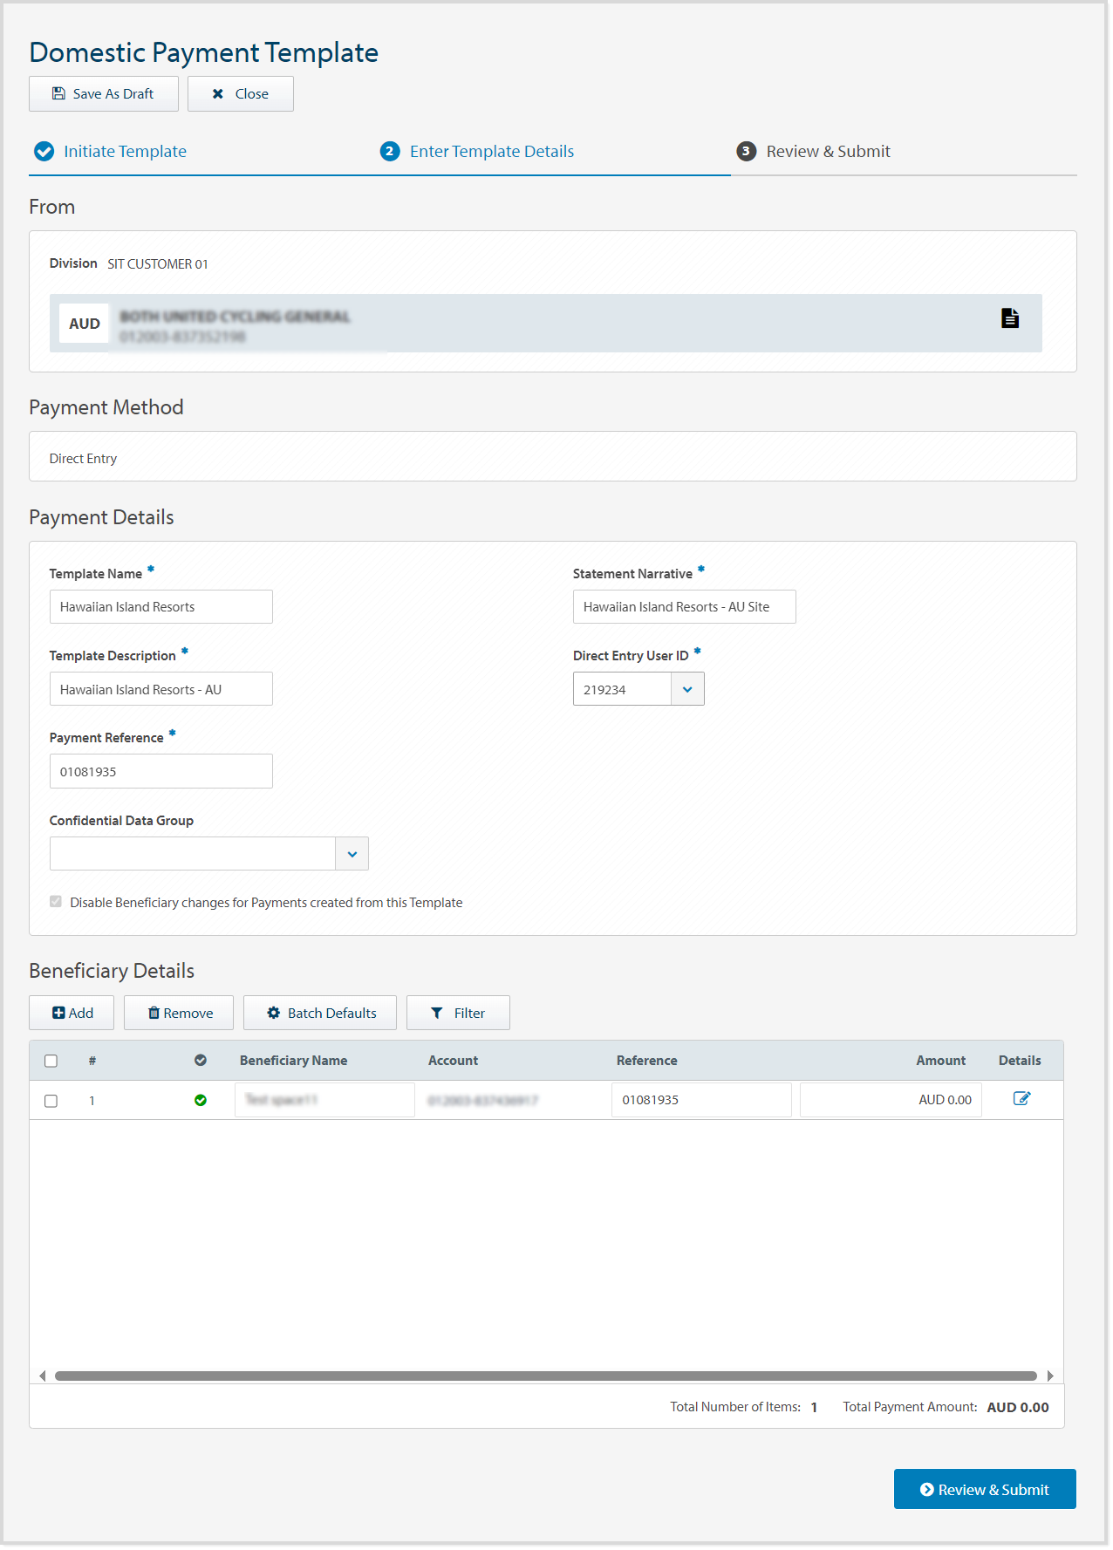The image size is (1113, 1550).
Task: Toggle Disable Beneficiary changes checkbox
Action: coord(56,902)
